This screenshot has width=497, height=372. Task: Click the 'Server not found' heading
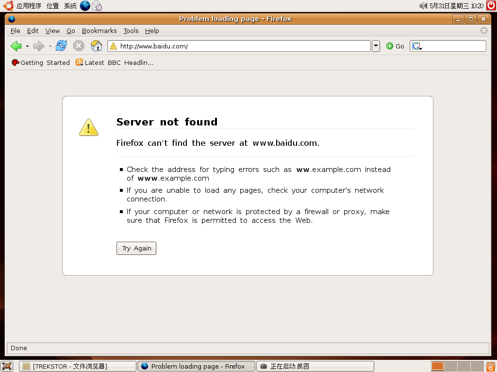[x=167, y=122]
